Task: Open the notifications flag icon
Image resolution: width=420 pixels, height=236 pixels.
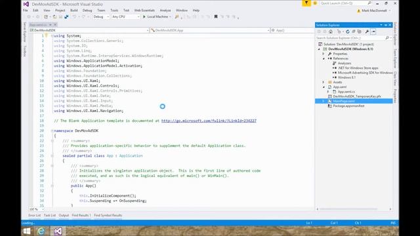Action: (x=306, y=3)
